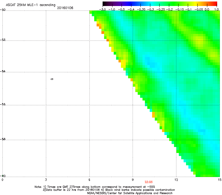Select the "-0.2" color scale label
Screen dimensions: 222x195
coord(169,10)
